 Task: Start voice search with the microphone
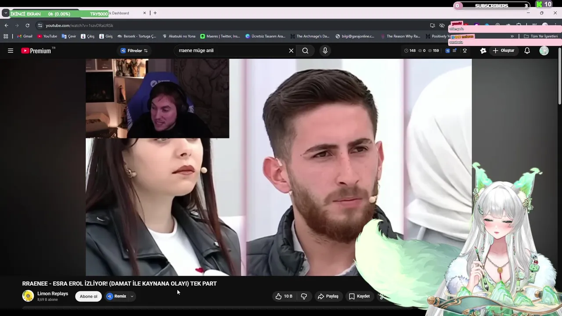pyautogui.click(x=325, y=50)
